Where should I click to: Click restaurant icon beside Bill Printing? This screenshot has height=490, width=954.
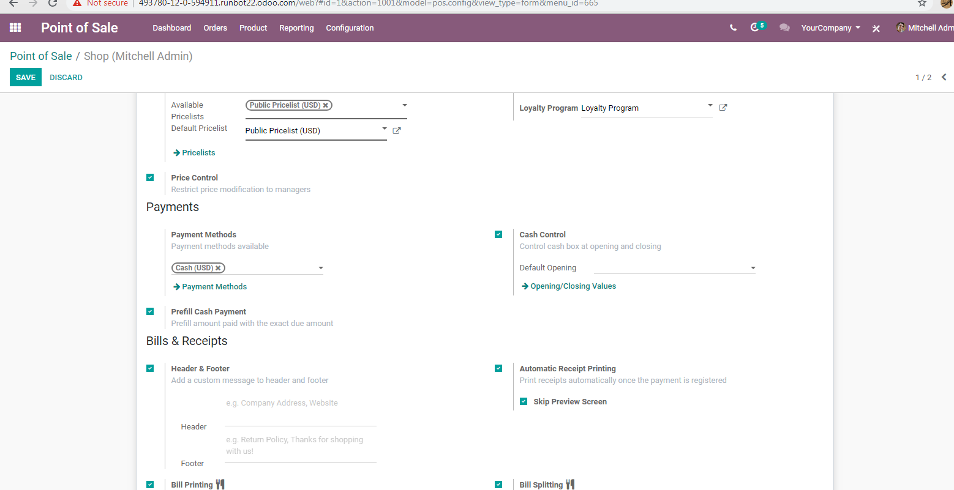[220, 484]
